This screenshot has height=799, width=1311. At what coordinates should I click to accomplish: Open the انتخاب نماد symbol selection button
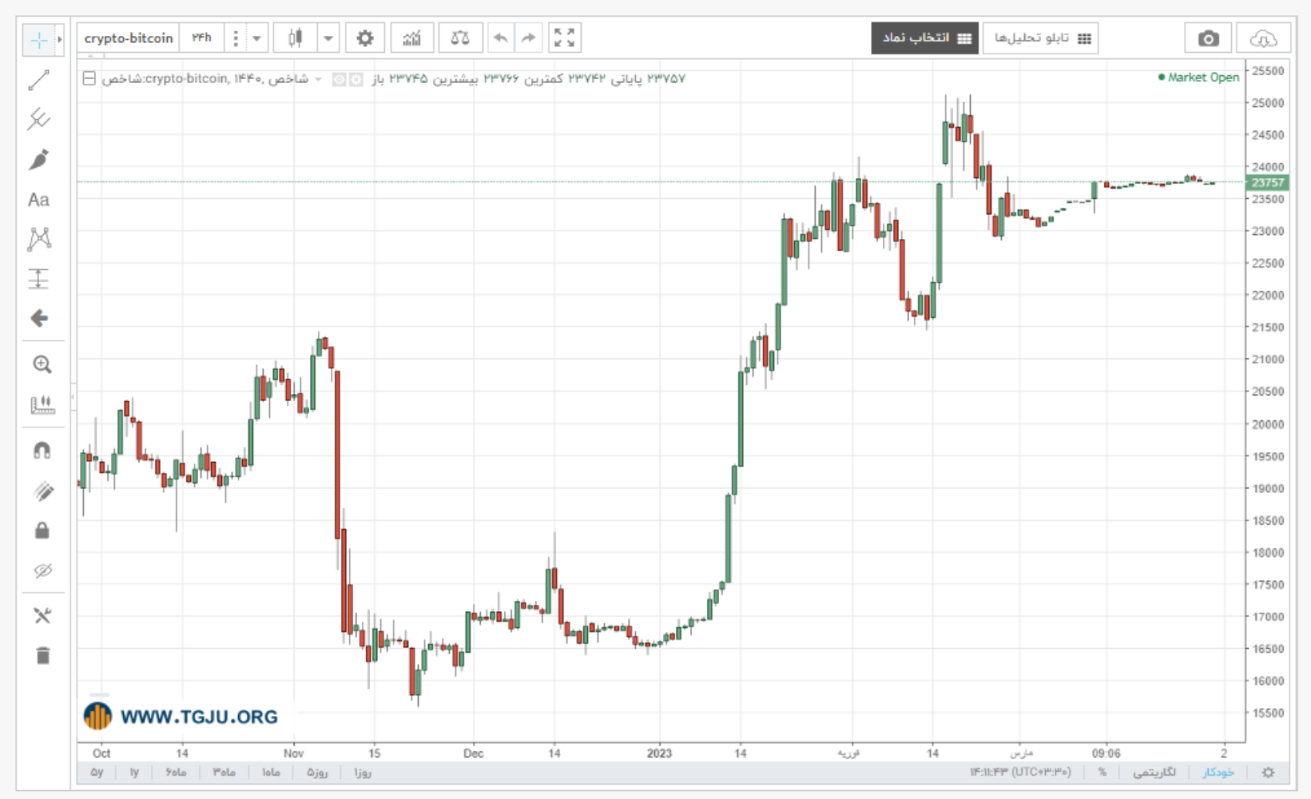tap(925, 38)
